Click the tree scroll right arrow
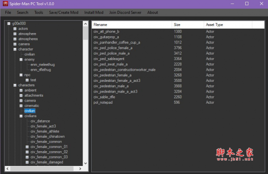This screenshot has width=268, height=174. point(80,169)
